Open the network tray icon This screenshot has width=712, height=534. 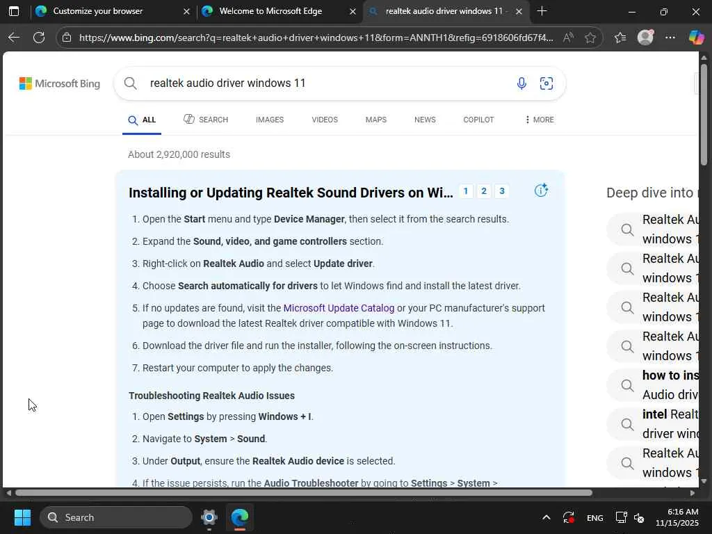click(621, 517)
